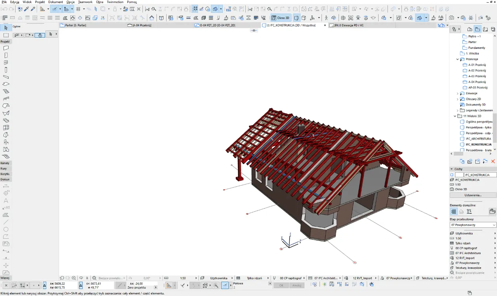Select the Text tool in the toolbox
The width and height of the screenshot is (497, 296).
pyautogui.click(x=6, y=201)
